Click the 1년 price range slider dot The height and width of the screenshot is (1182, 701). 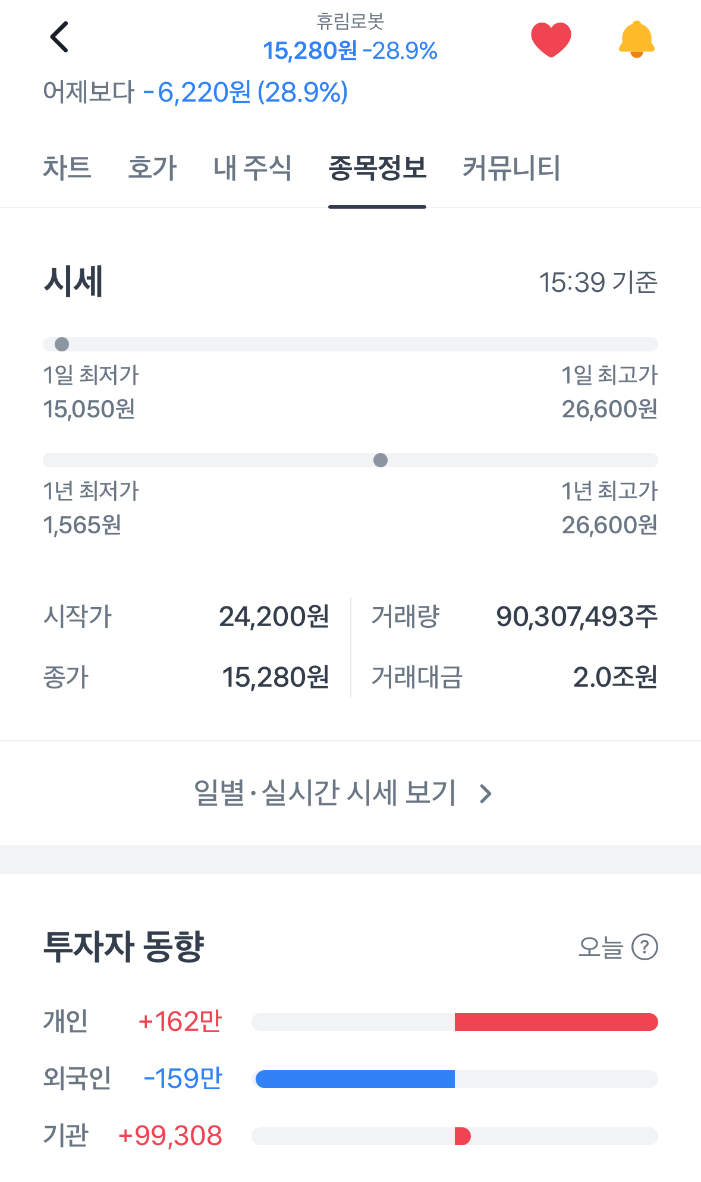click(381, 460)
